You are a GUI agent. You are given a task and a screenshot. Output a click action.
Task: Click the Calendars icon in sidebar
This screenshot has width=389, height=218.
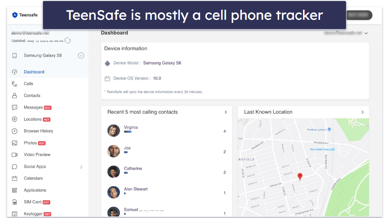(x=15, y=178)
